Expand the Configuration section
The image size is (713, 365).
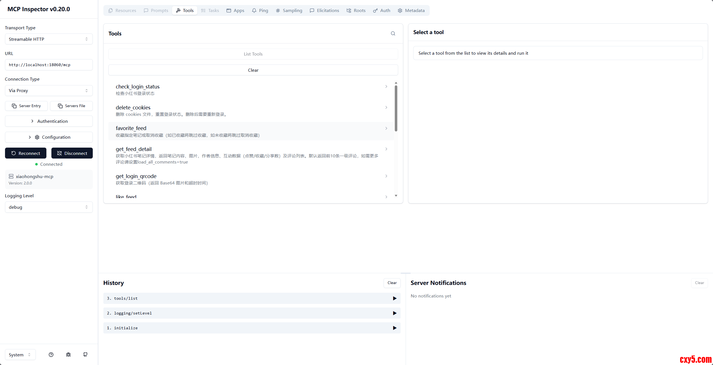coord(49,137)
